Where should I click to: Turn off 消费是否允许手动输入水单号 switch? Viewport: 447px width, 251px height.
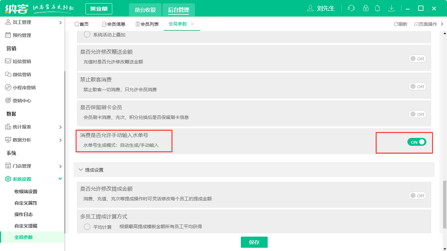click(417, 142)
